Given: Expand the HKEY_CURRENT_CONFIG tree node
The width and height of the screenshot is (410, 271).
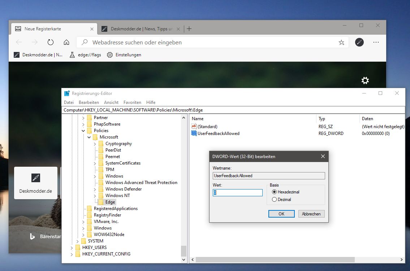Looking at the screenshot, I should pyautogui.click(x=72, y=254).
